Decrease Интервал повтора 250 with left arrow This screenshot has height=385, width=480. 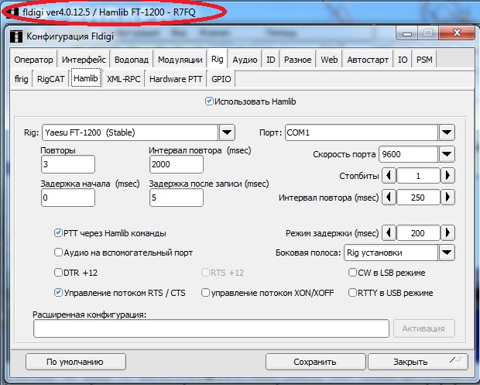[x=389, y=198]
